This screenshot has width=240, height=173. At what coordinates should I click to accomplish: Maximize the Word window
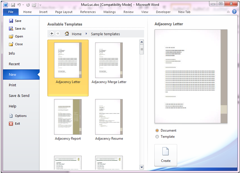tap(221, 4)
